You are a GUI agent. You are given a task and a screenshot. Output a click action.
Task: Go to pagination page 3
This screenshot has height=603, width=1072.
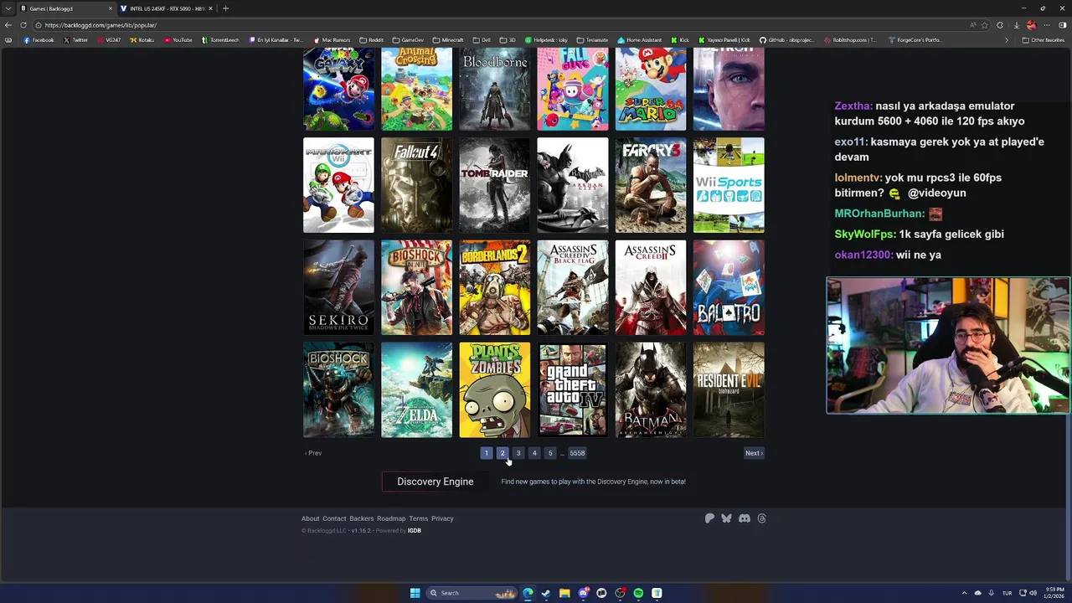tap(518, 453)
